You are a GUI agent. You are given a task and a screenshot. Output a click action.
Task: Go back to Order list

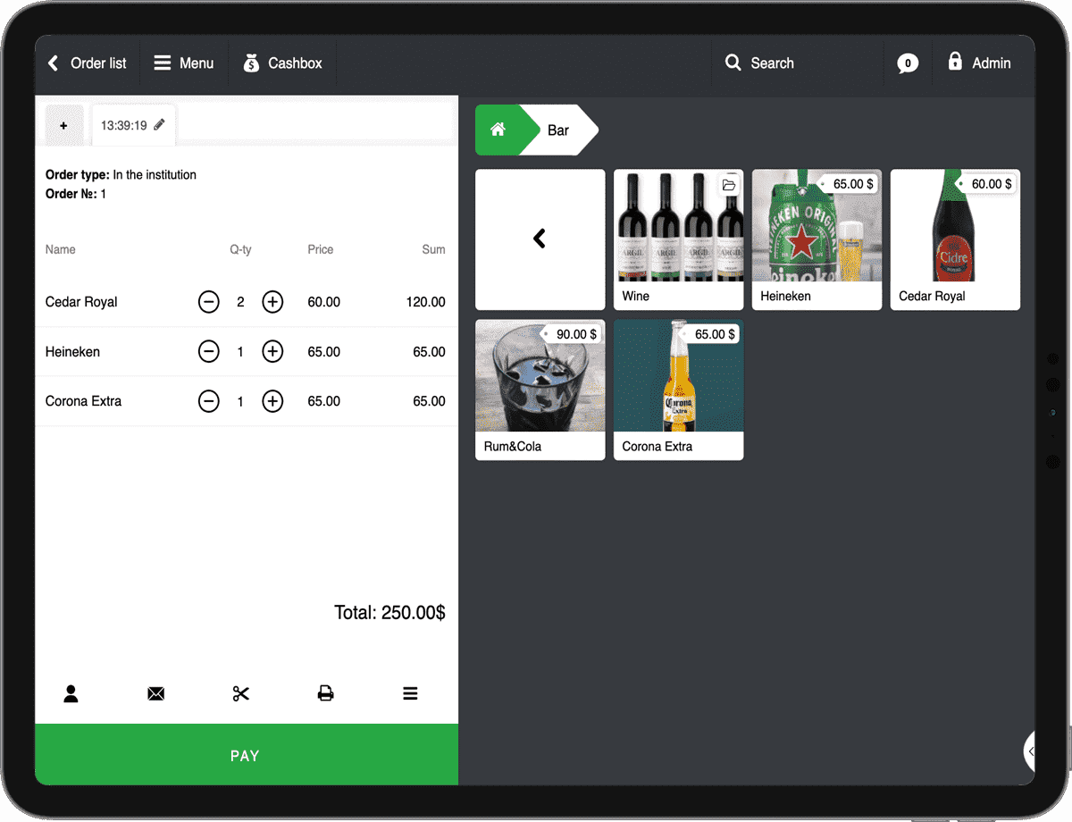coord(87,63)
